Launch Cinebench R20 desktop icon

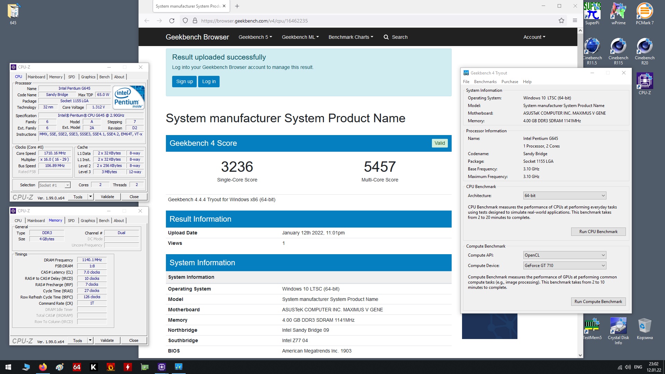pos(645,51)
